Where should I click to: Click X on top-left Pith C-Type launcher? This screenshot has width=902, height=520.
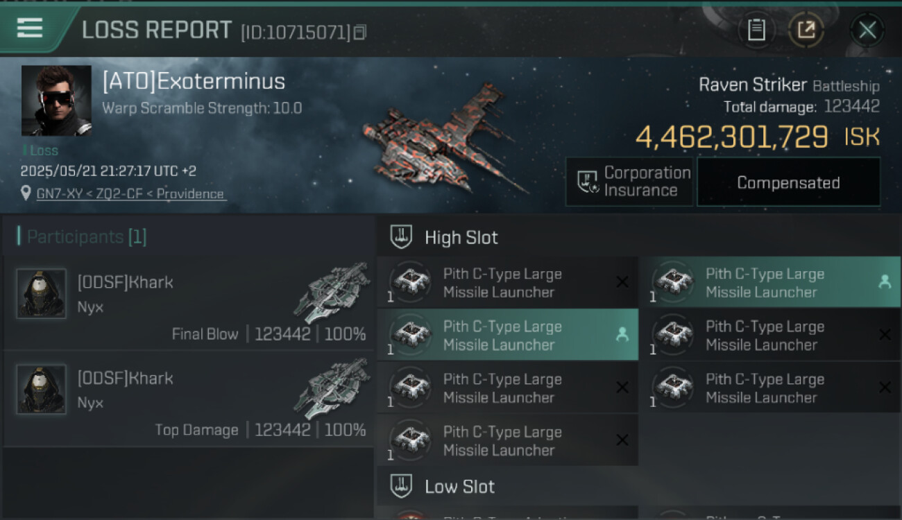pos(622,282)
